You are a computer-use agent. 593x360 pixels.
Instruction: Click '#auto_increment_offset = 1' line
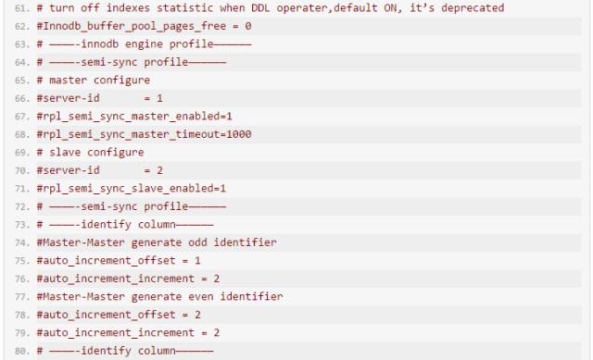[119, 261]
